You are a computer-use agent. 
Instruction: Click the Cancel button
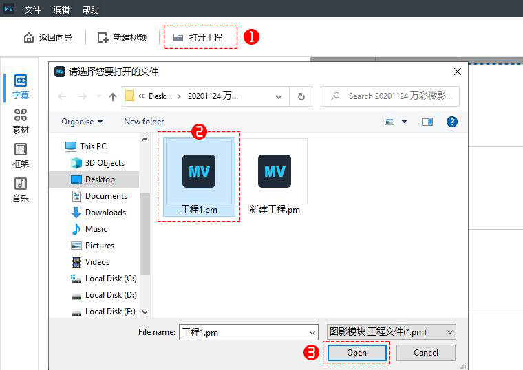coord(426,353)
